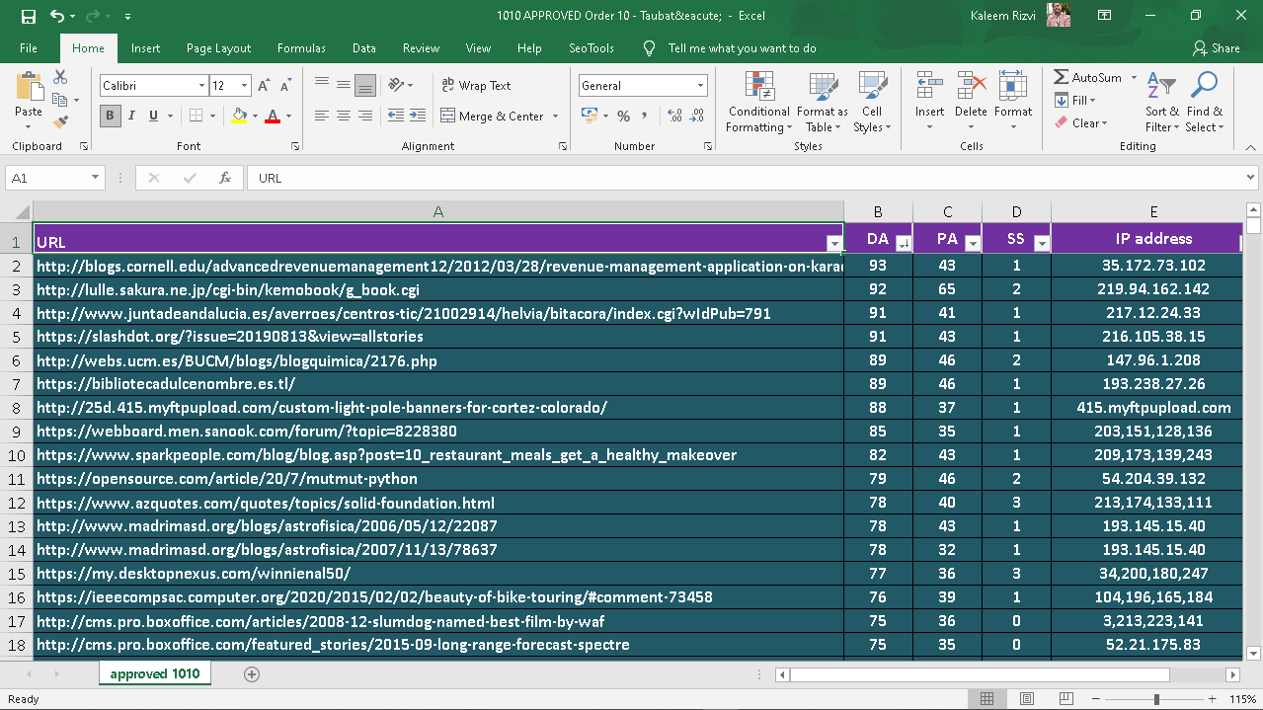The image size is (1263, 710).
Task: Click the Percent Style icon
Action: [623, 117]
